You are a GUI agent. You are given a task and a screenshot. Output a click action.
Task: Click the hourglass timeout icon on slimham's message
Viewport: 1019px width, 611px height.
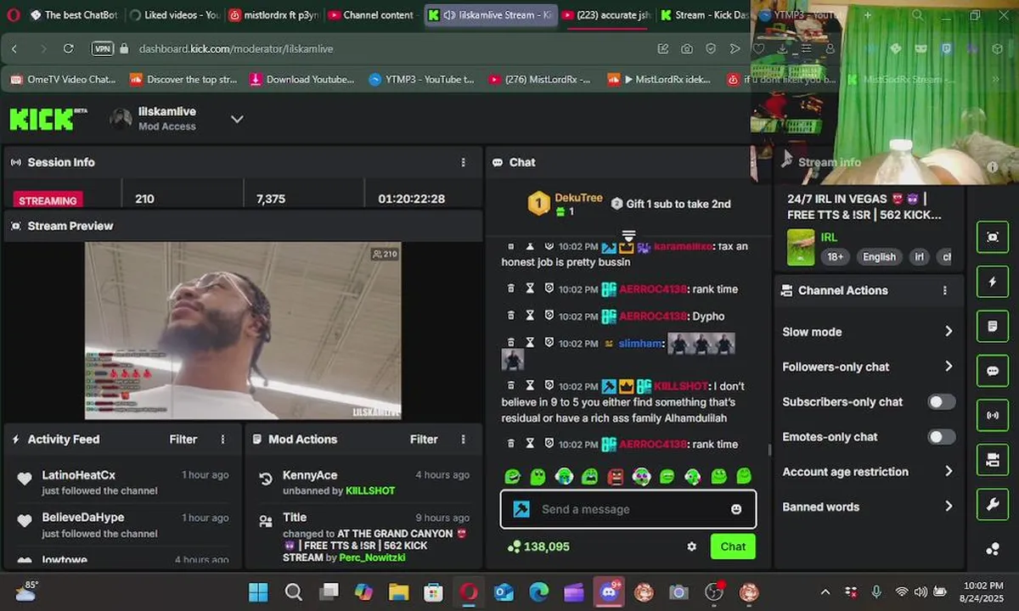530,343
